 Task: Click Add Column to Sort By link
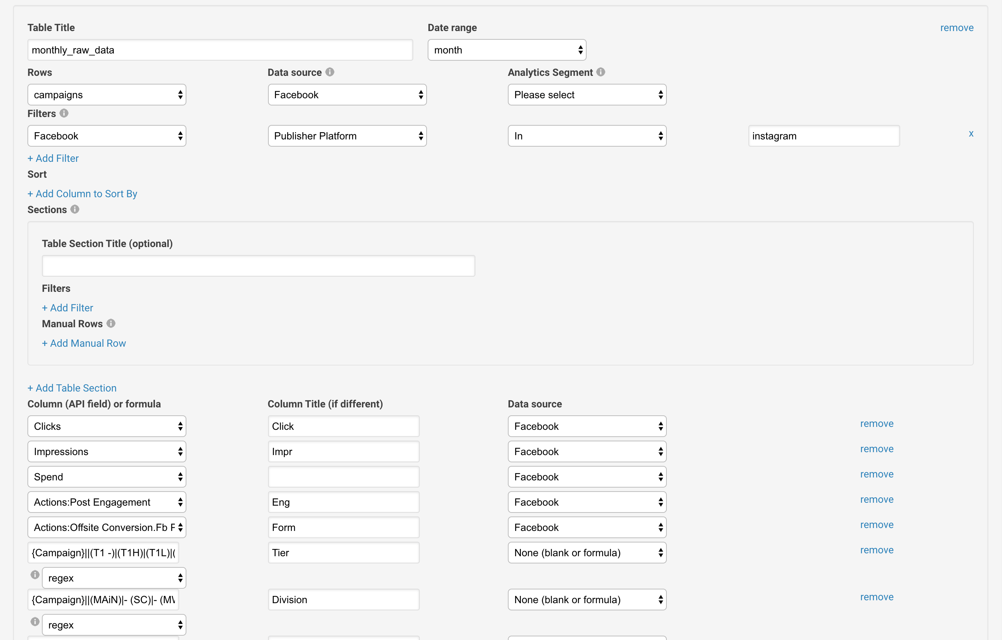82,194
